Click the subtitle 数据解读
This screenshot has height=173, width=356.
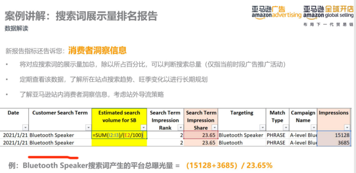pos(16,29)
